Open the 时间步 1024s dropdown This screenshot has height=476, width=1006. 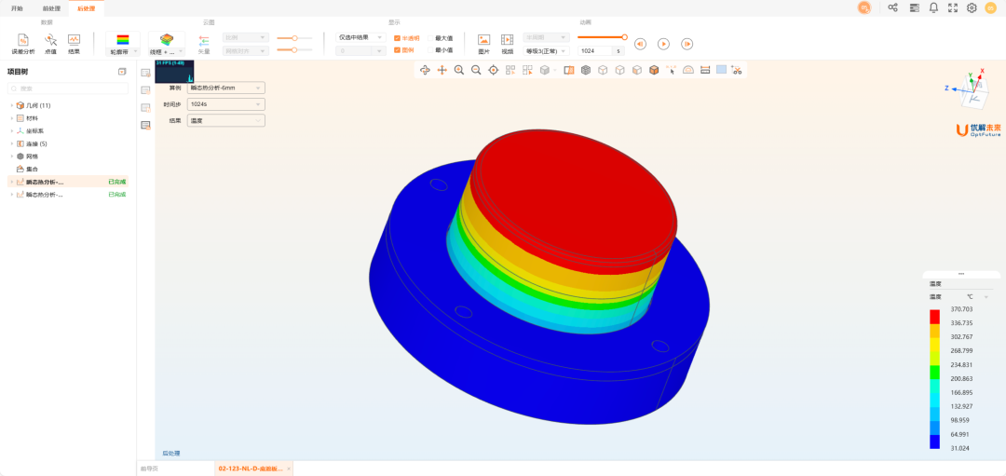(x=225, y=104)
